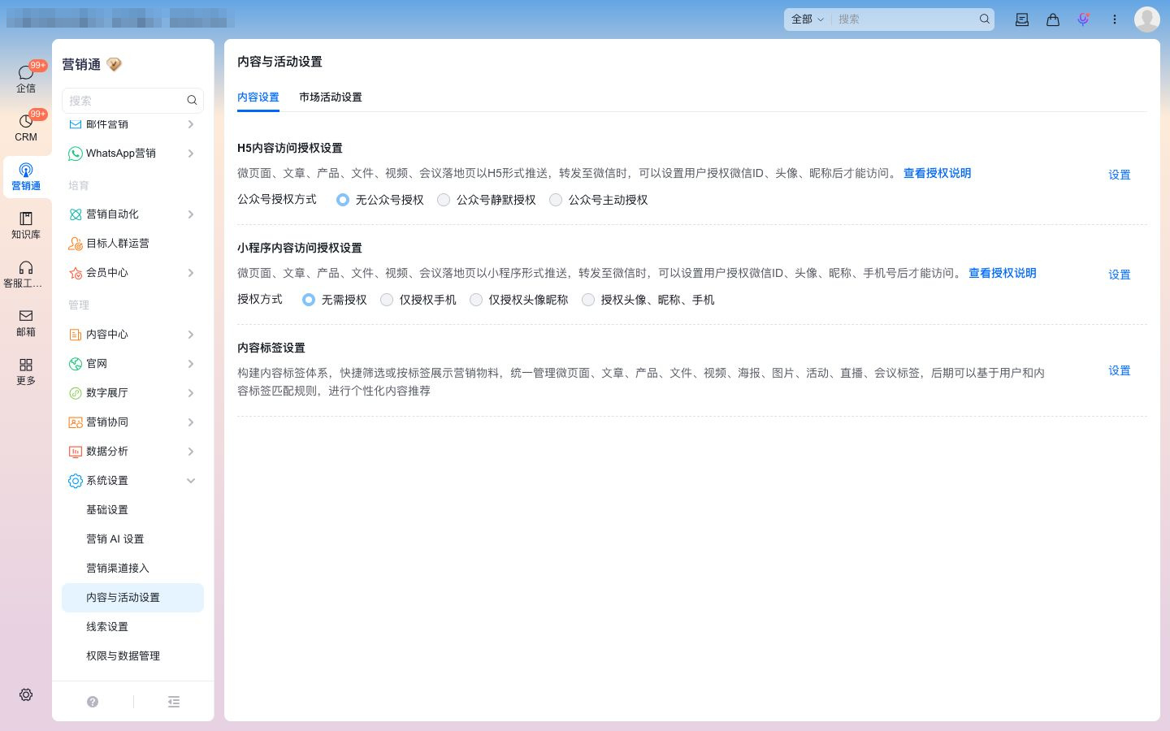Open 查看授权说明 link in H5 section
1170x731 pixels.
937,173
